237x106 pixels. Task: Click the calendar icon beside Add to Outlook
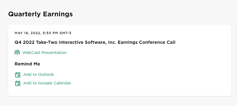click(18, 75)
